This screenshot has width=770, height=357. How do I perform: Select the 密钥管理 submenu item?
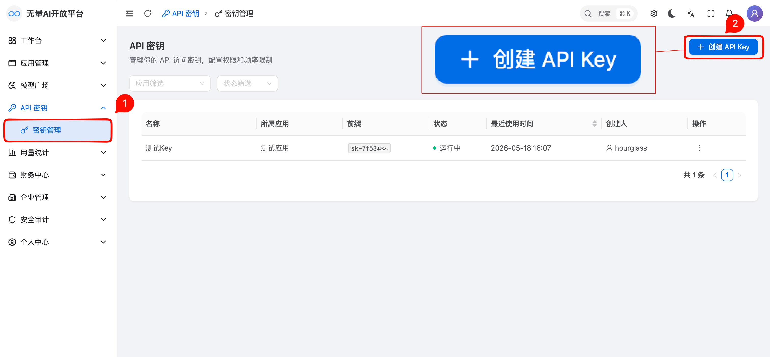(x=58, y=130)
